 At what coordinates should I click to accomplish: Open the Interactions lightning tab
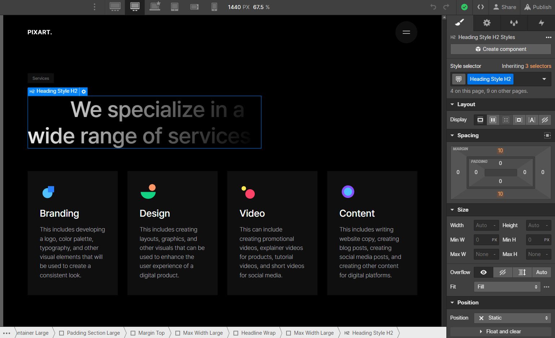click(x=541, y=22)
